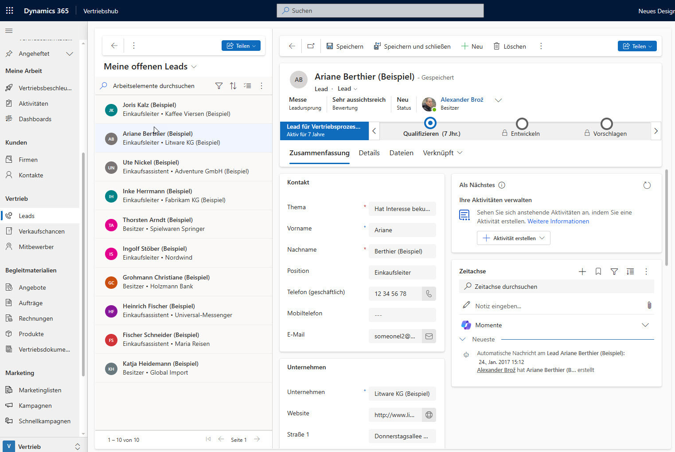This screenshot has height=452, width=675.
Task: Click Zeitachse durchsuchen search field
Action: tap(557, 287)
